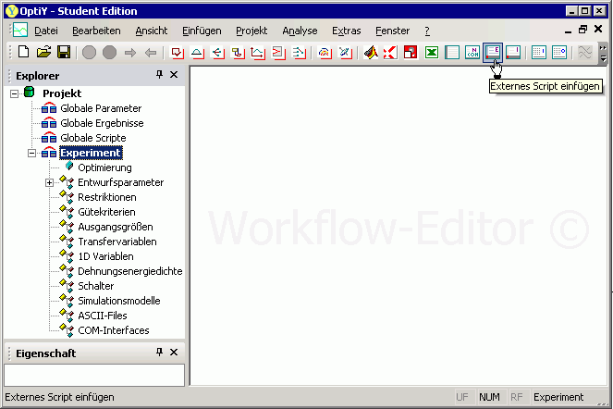
Task: Close the Explorer panel
Action: (x=174, y=75)
